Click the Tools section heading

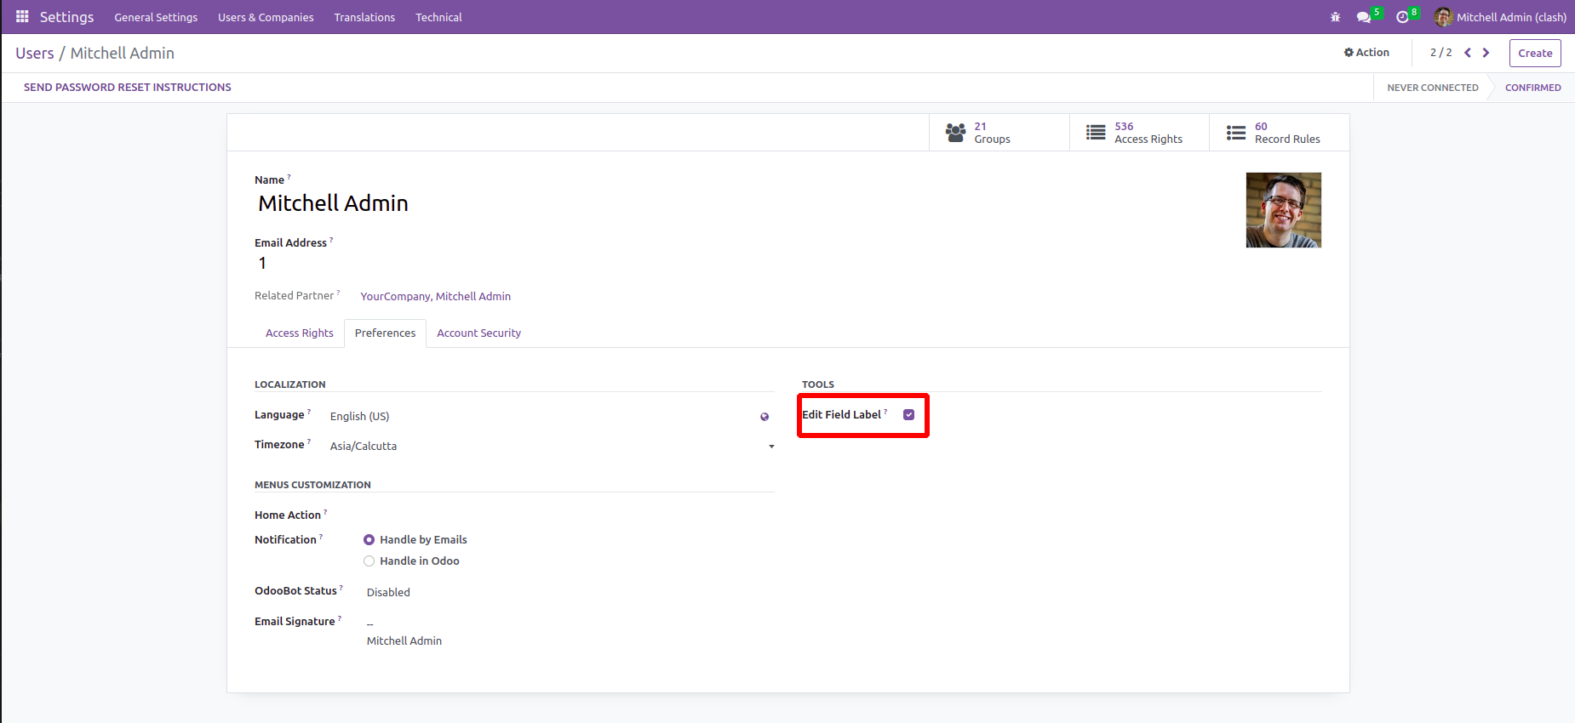pyautogui.click(x=818, y=384)
